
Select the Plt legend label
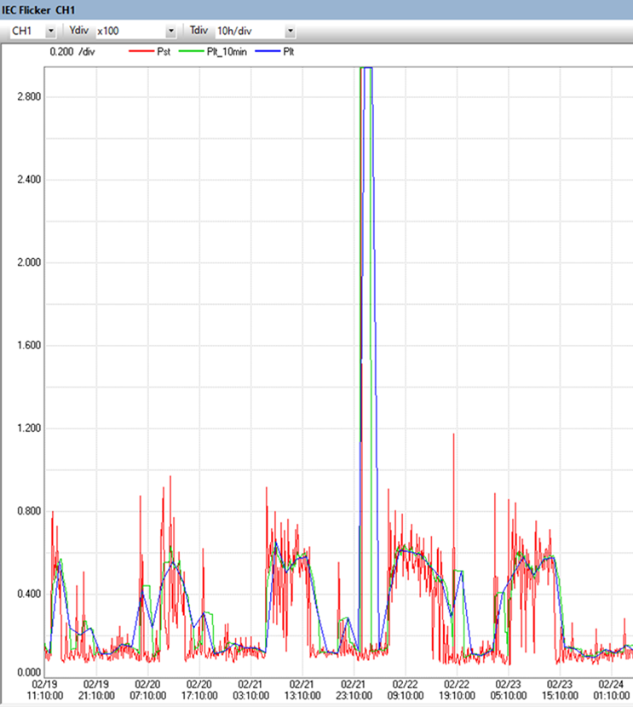pos(289,52)
